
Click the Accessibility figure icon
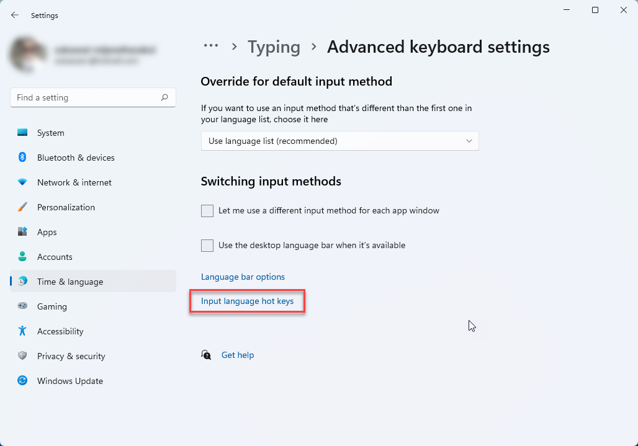[x=22, y=331]
